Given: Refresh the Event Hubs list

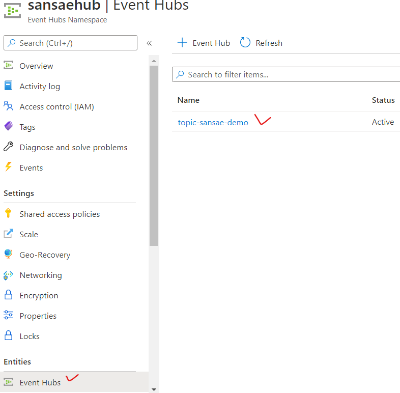Looking at the screenshot, I should click(261, 43).
